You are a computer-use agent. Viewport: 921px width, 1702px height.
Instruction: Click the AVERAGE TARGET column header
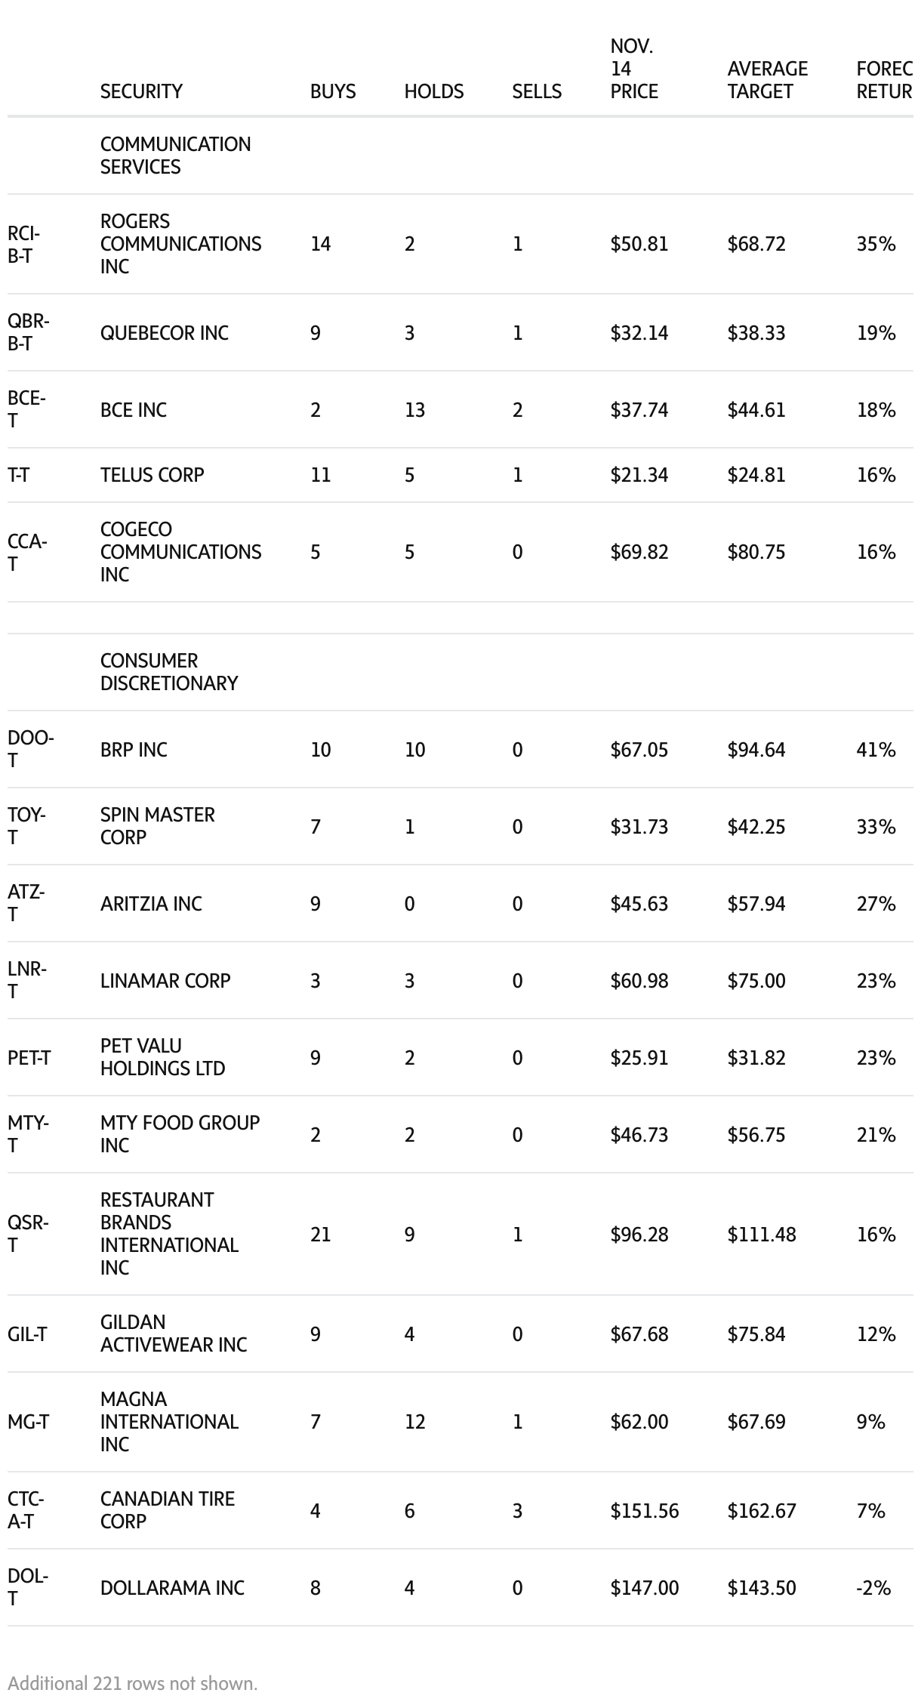coord(767,80)
